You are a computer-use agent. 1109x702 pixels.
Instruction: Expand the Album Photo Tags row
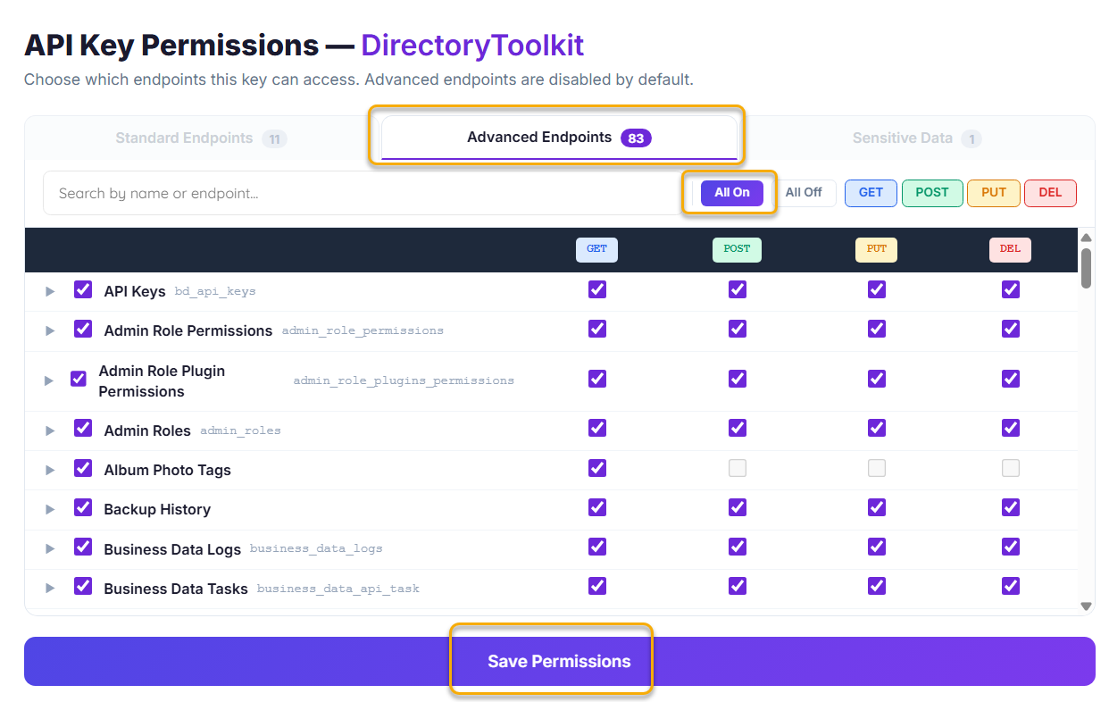[50, 470]
